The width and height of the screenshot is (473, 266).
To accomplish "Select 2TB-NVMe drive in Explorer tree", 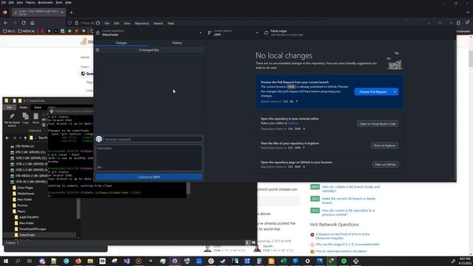I will point(24,146).
